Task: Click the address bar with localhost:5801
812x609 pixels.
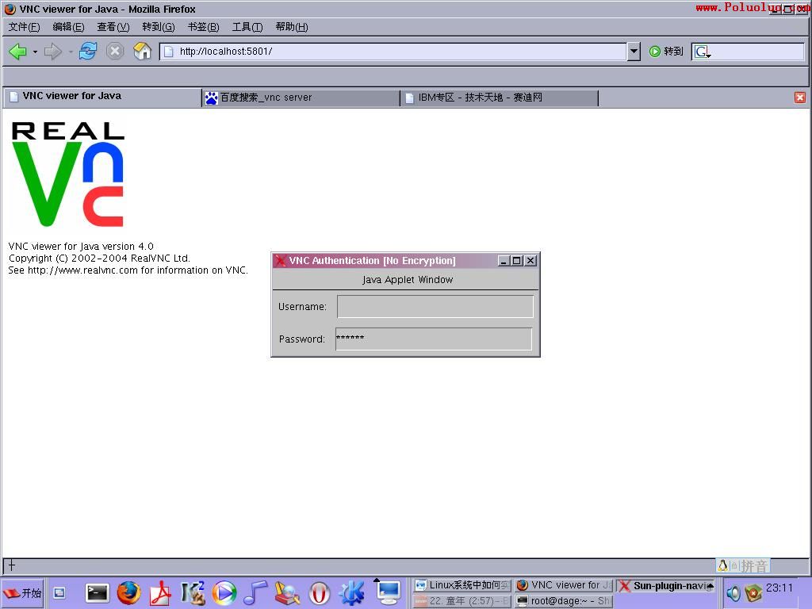Action: point(393,52)
